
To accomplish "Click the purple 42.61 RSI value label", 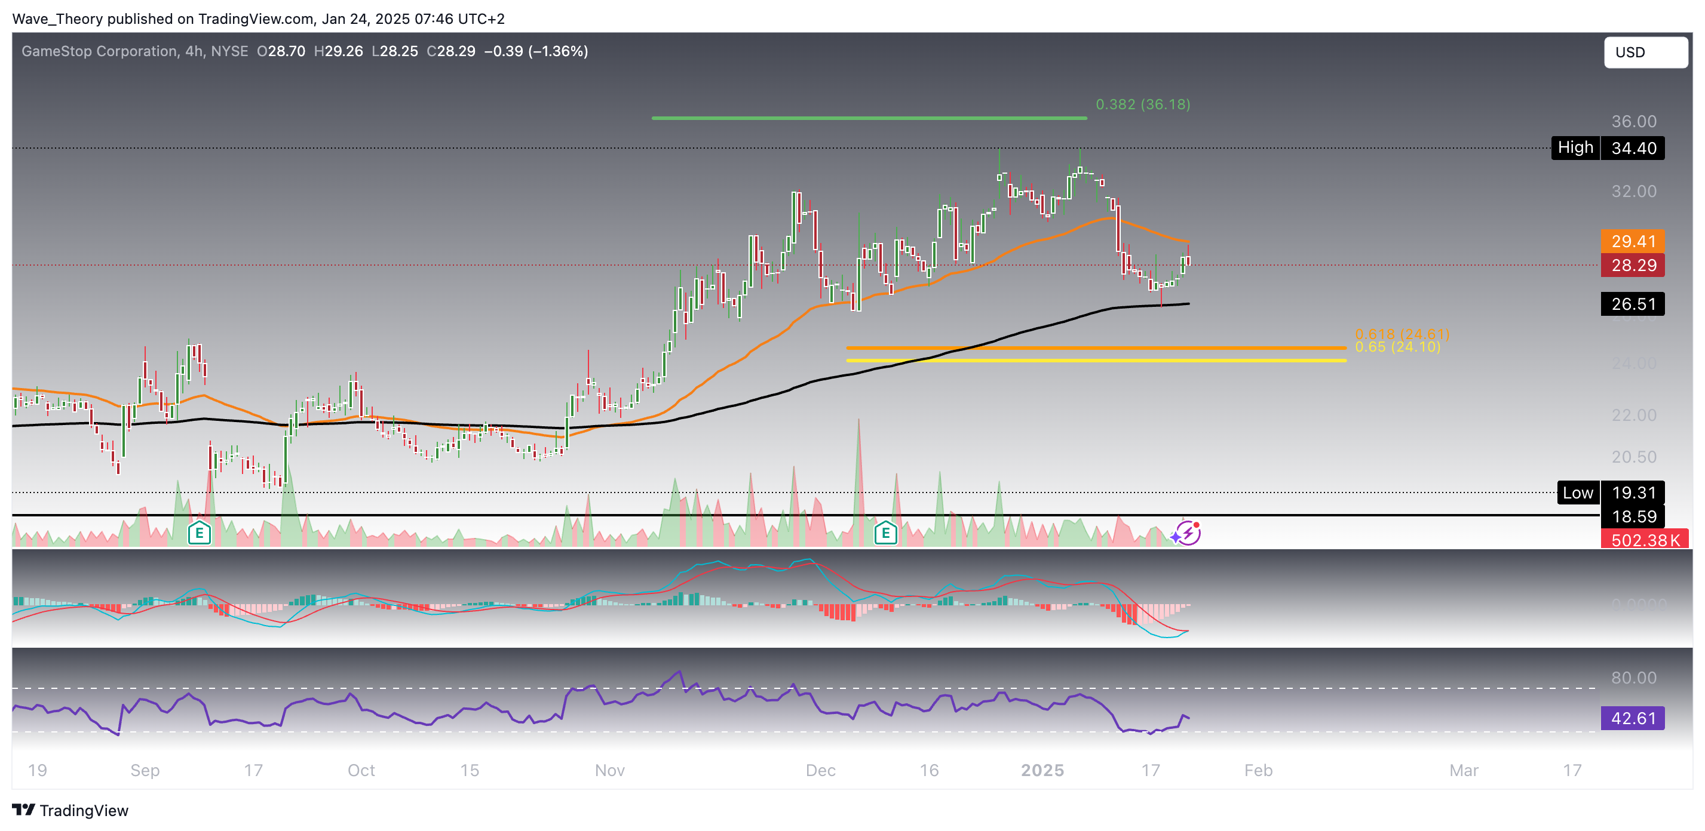I will [1632, 718].
